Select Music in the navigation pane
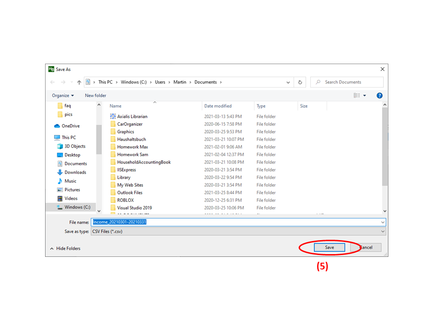 (x=70, y=181)
